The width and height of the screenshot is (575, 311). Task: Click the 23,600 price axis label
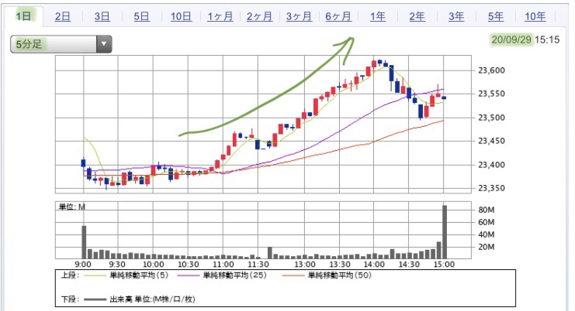point(491,70)
